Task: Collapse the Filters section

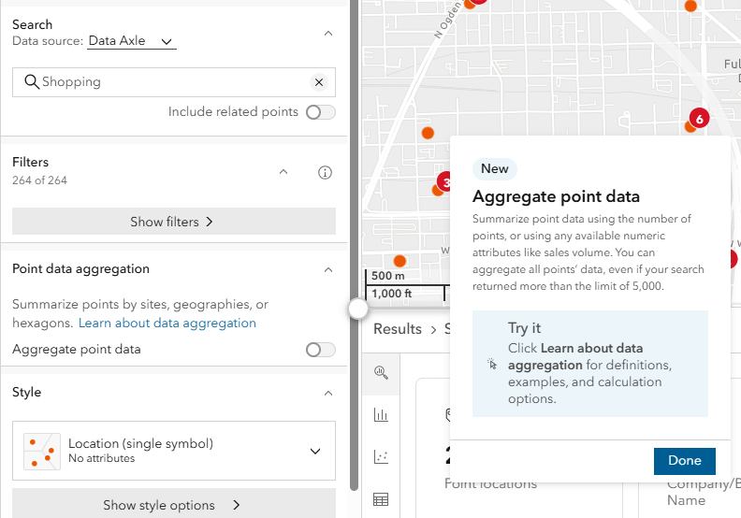Action: [283, 172]
